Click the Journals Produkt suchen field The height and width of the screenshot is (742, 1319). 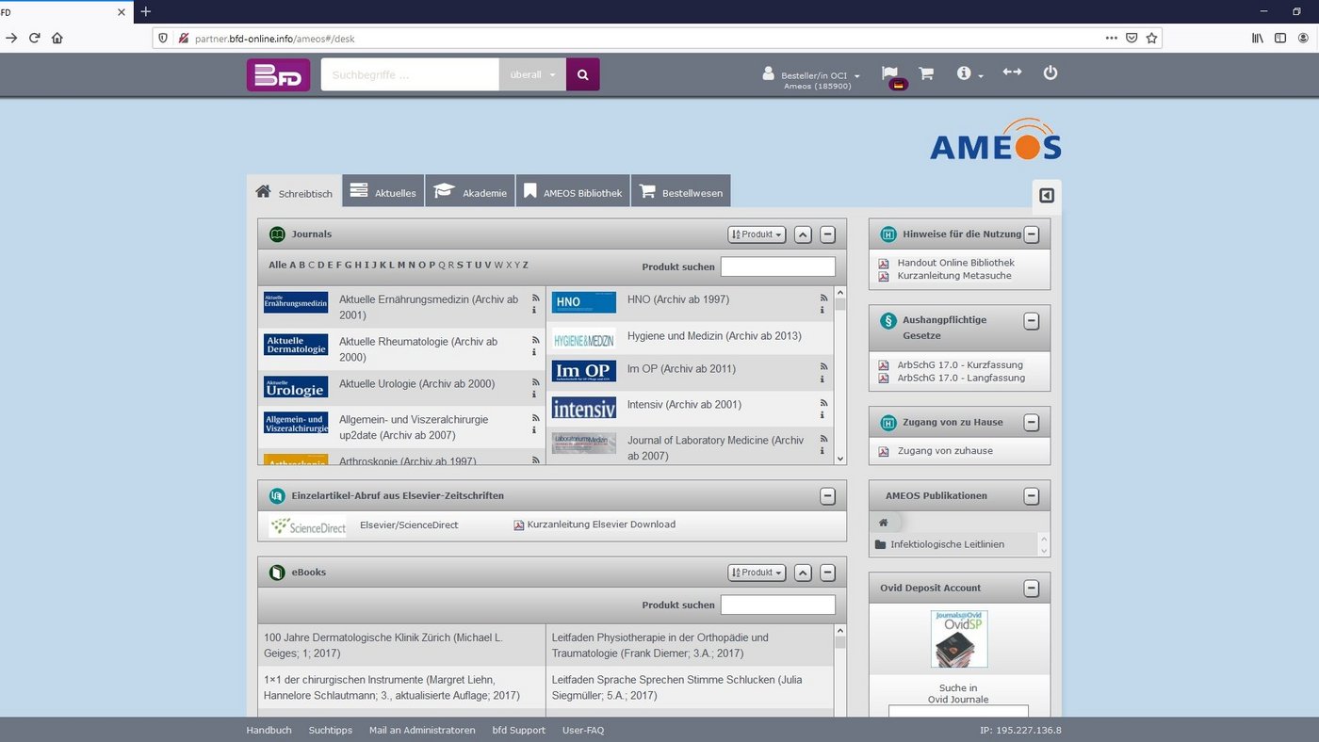(778, 266)
